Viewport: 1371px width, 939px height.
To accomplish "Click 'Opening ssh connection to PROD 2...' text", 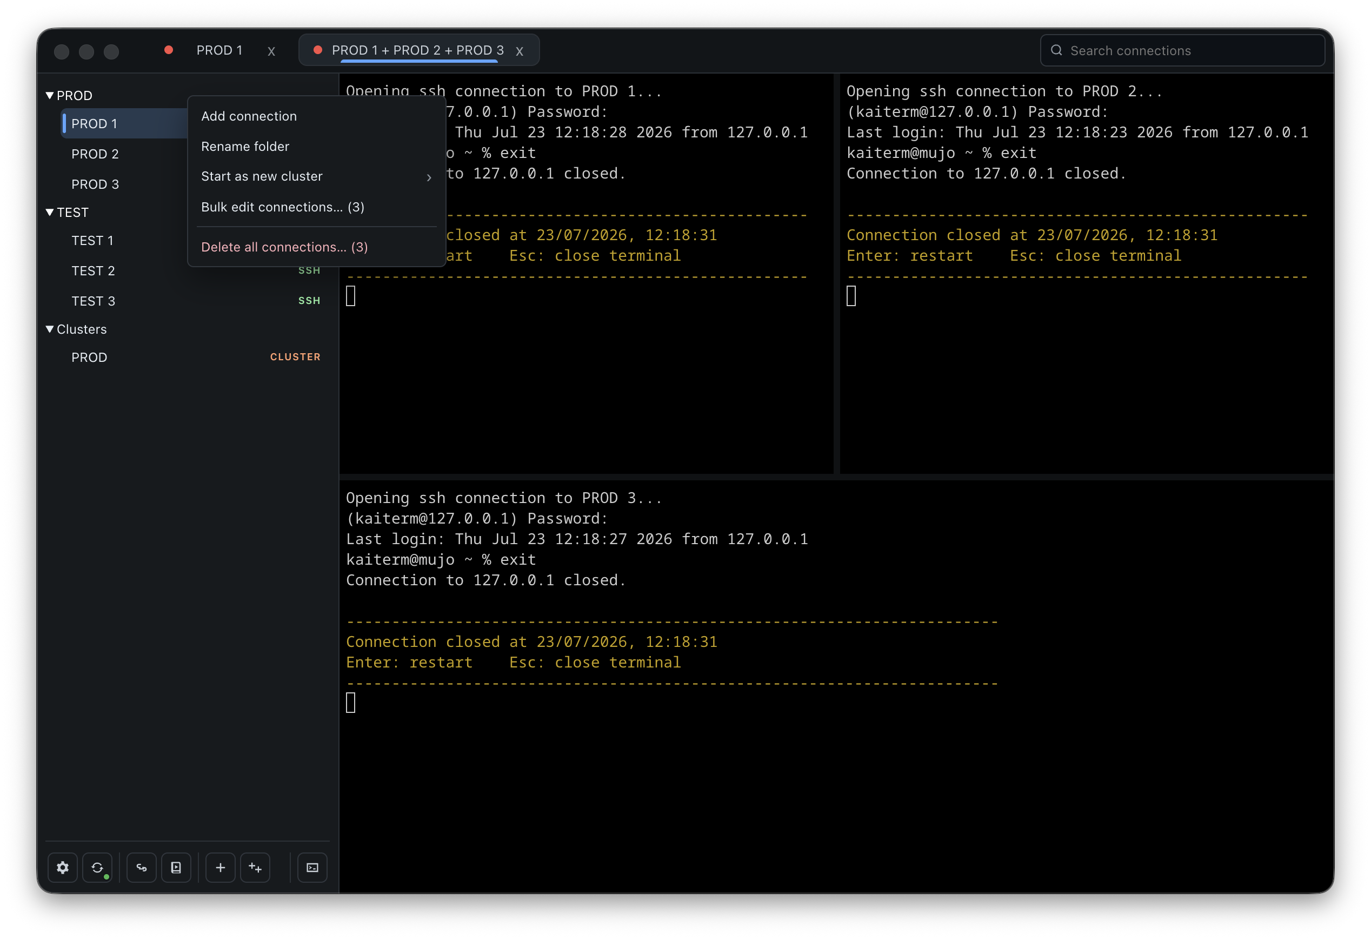I will [x=1004, y=91].
